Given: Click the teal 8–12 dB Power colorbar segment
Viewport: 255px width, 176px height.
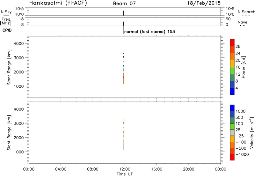Looking at the screenshot, I should pos(232,78).
